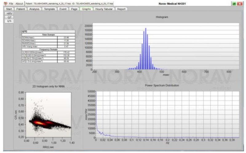Viewport: 246px width, 153px height.
Task: Select the SDNN(msec) row label
Action: coord(40,37)
